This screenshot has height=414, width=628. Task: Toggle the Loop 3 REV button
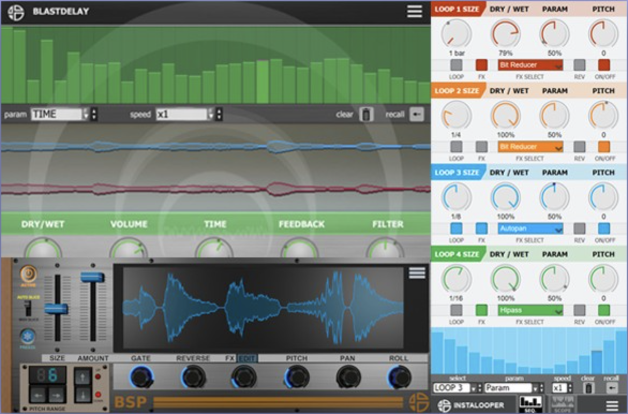tap(579, 228)
